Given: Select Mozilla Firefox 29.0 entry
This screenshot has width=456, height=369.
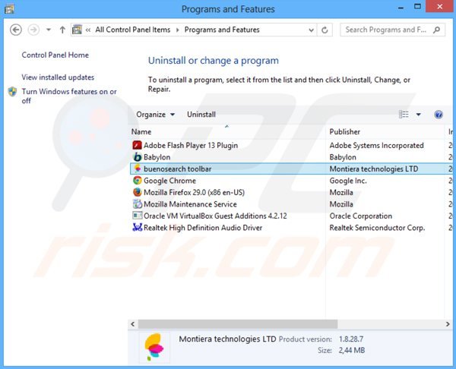Looking at the screenshot, I should click(195, 192).
